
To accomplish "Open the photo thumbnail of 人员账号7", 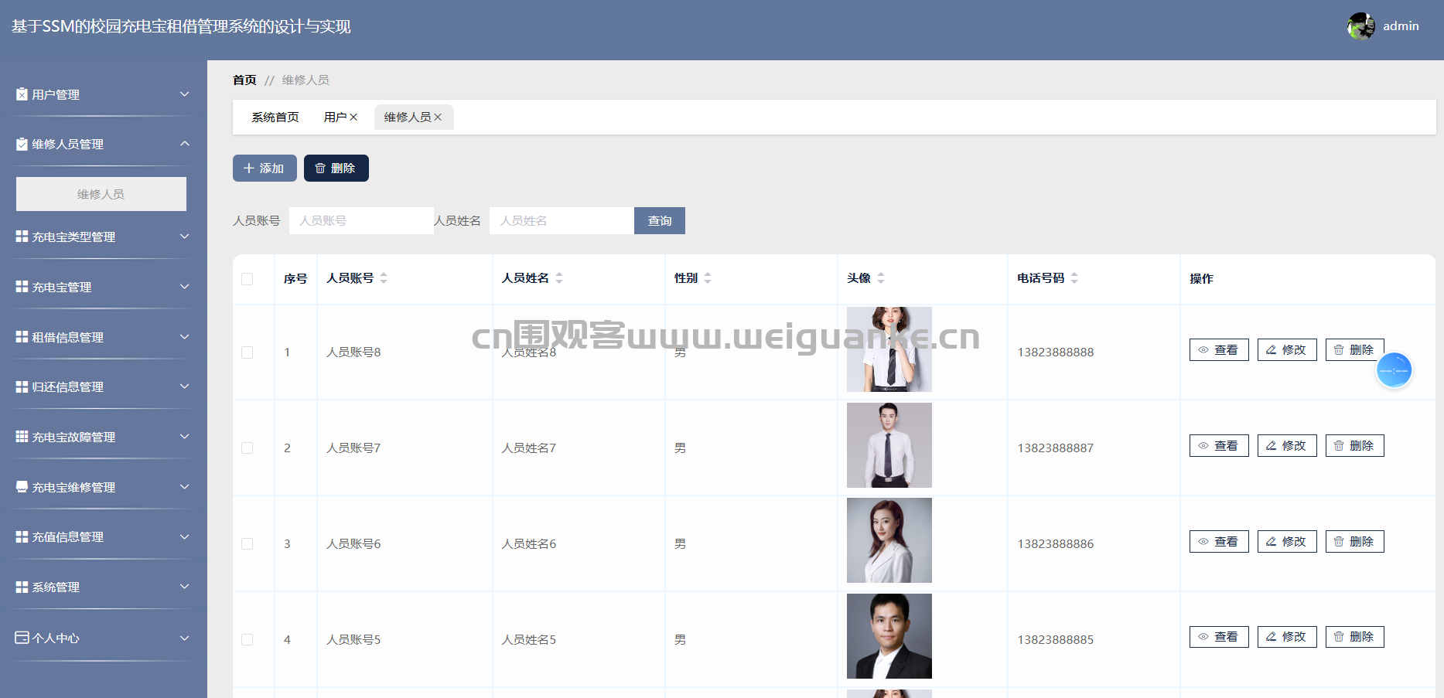I will [x=889, y=445].
